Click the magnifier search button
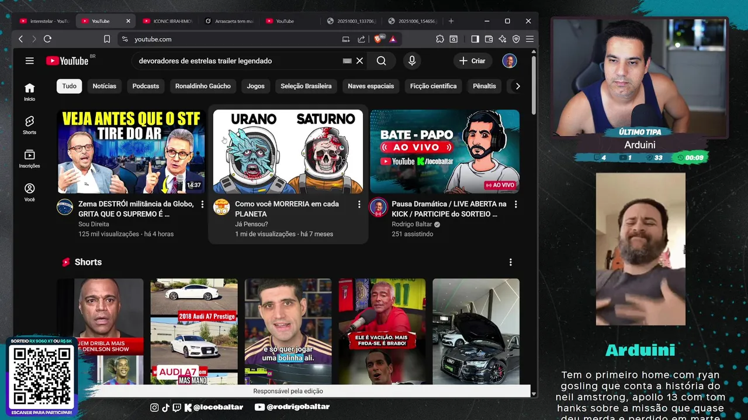The image size is (748, 420). tap(381, 61)
